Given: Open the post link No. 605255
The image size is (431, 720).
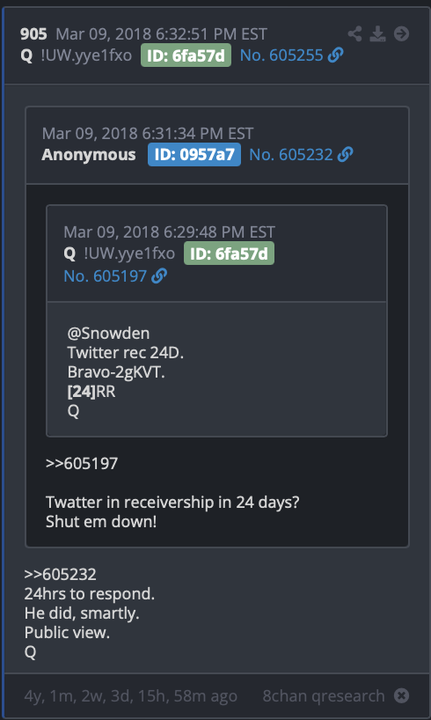Looking at the screenshot, I should coord(281,55).
